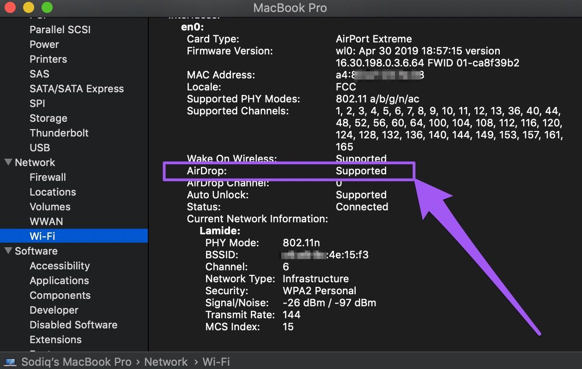Click the laptop icon in path bar
Screen dimensions: 582x369
coord(10,362)
